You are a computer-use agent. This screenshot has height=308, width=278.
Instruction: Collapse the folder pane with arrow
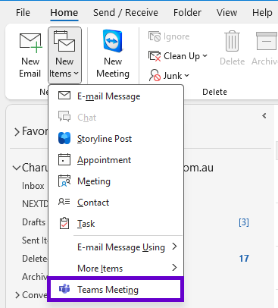pos(264,116)
